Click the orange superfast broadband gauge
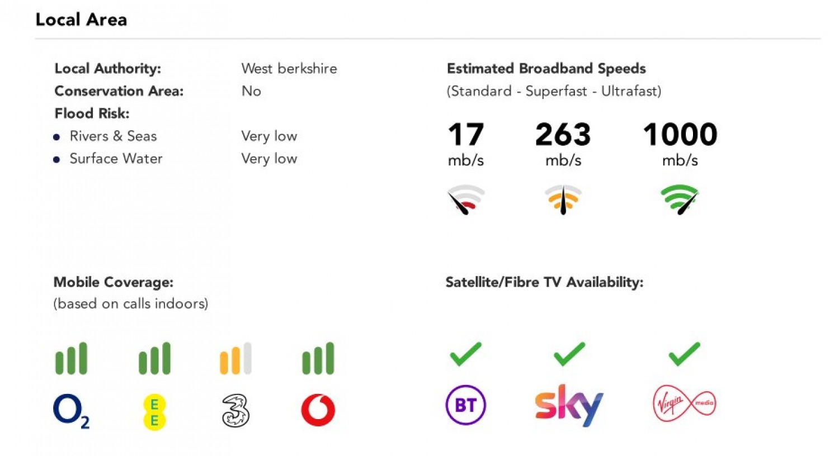 coord(563,199)
